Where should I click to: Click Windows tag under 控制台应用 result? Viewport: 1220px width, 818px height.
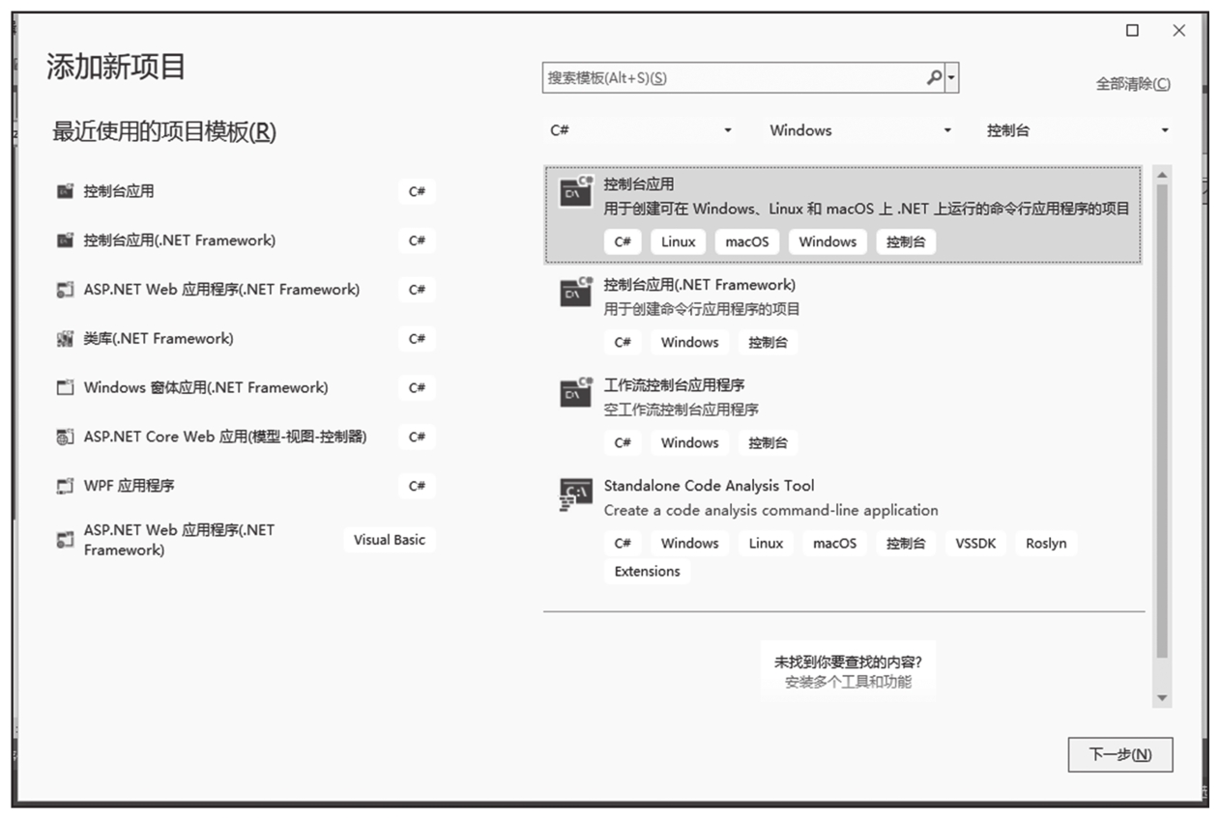[828, 241]
